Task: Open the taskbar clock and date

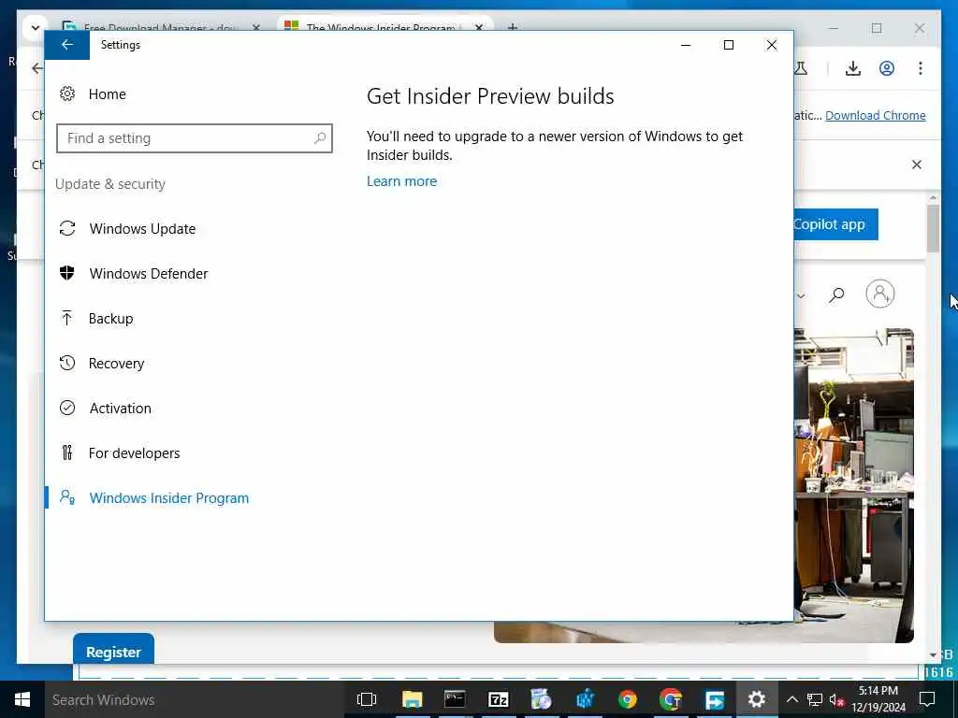Action: click(878, 699)
